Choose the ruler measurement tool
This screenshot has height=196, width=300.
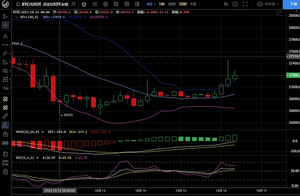tap(5, 116)
